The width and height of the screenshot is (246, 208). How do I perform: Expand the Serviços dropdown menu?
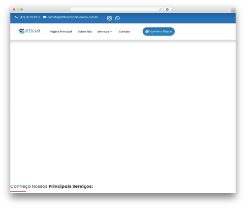pos(105,31)
